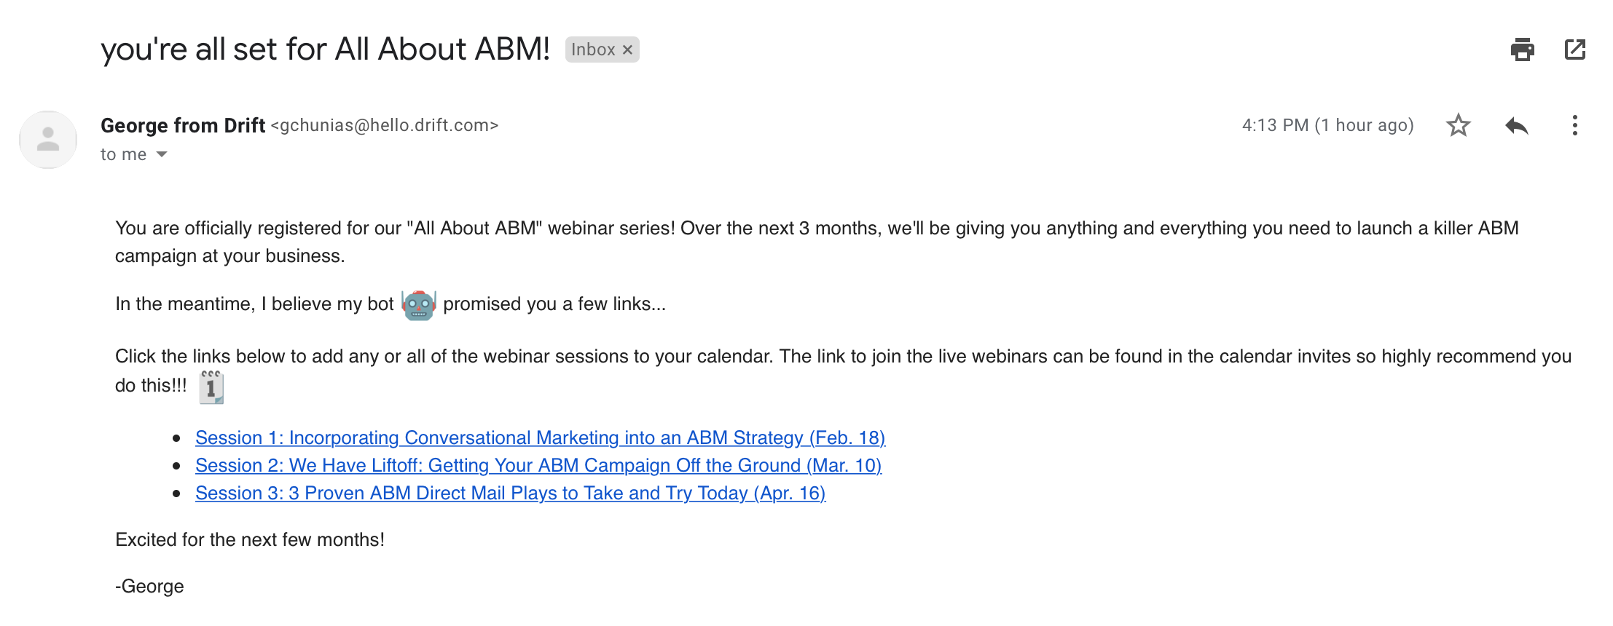Open Session 3 Direct Mail Plays link
1613x626 pixels.
click(510, 493)
